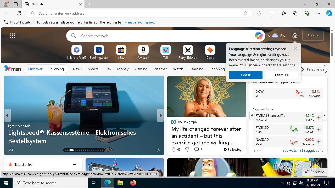Viewport: 335px width, 188px height.
Task: Toggle split screen view
Action: point(272,13)
